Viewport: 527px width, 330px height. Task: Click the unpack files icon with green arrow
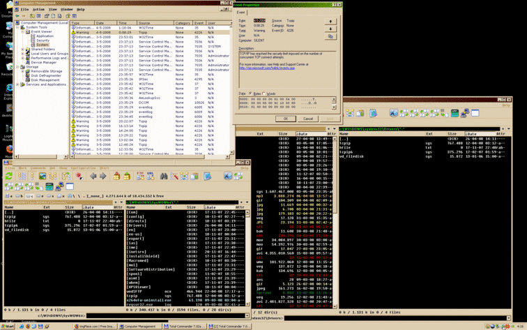[127, 176]
